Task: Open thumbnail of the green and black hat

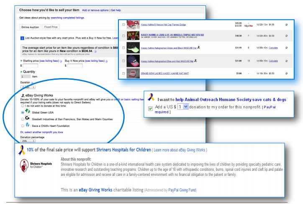Action: coord(133,48)
